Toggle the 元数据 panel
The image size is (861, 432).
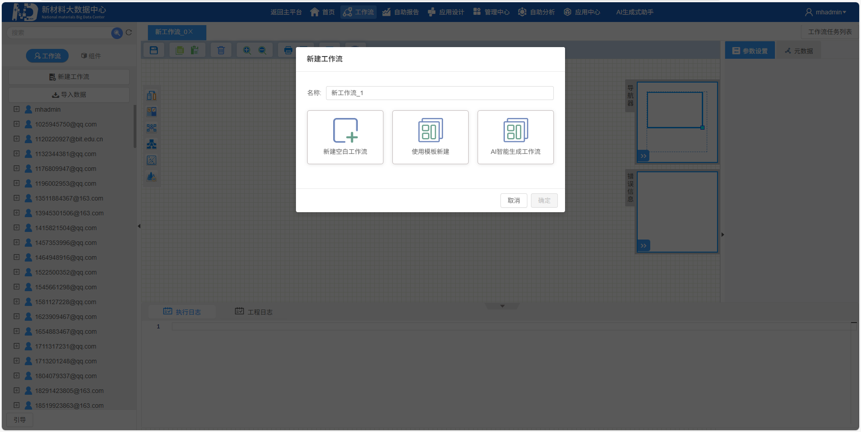point(798,50)
